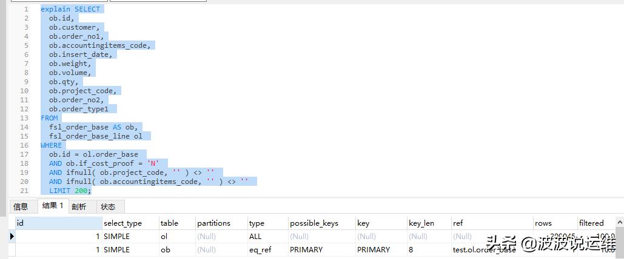This screenshot has width=624, height=259.
Task: Click the table column header
Action: click(x=177, y=223)
